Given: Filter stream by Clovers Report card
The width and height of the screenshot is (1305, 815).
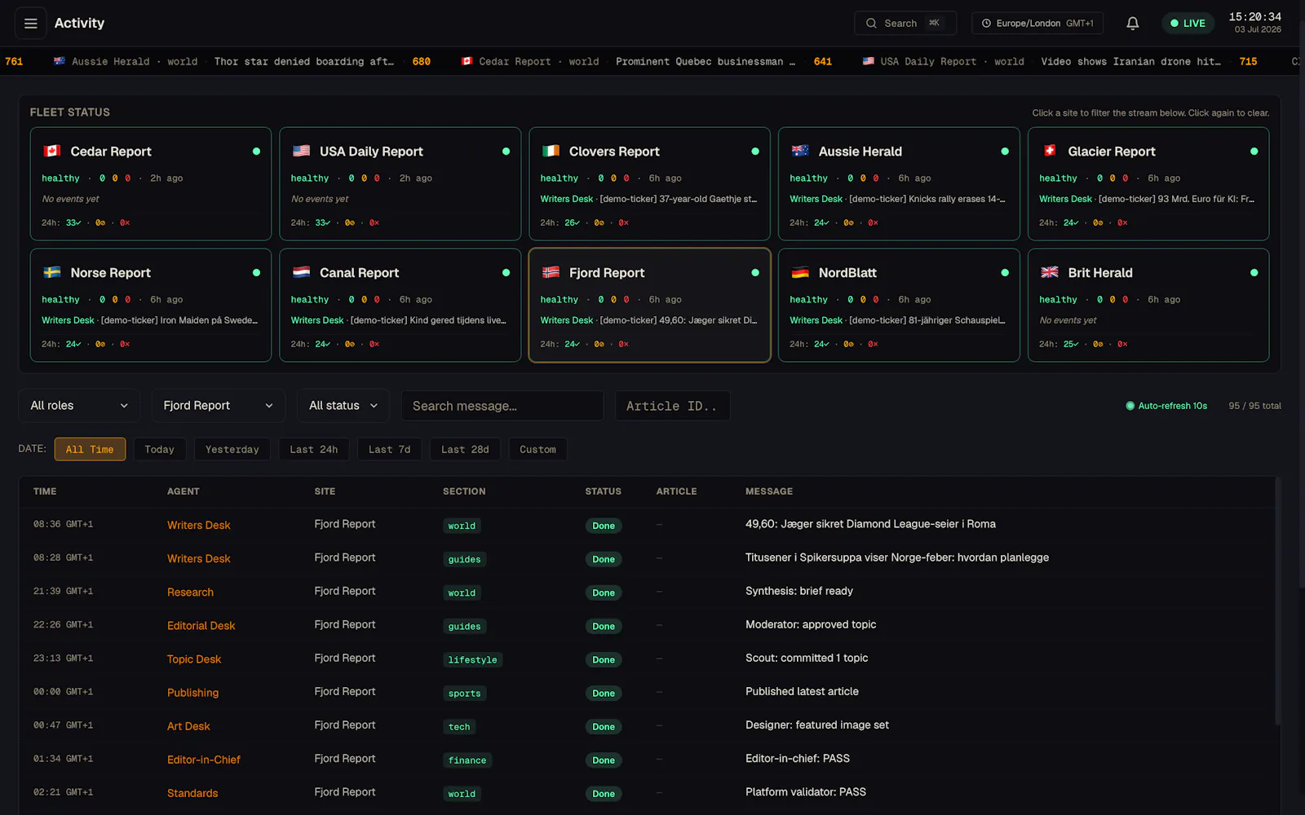Looking at the screenshot, I should [x=649, y=183].
